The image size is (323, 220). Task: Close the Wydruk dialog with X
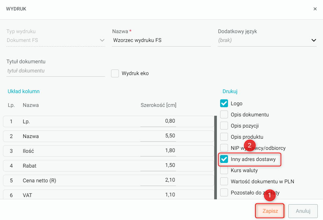(315, 9)
